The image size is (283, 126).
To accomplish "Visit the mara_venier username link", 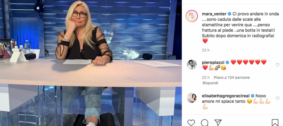I will point(214,14).
